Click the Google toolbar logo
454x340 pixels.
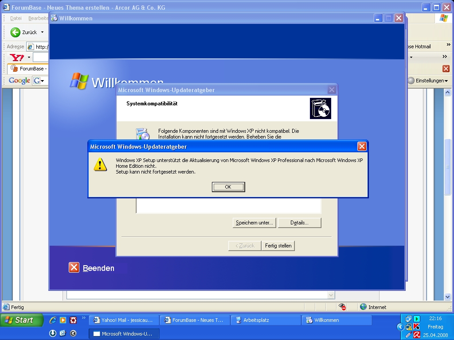pyautogui.click(x=20, y=81)
